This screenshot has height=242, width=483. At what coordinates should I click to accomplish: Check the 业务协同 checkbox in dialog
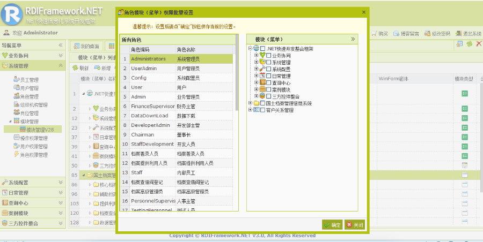[x=269, y=56]
